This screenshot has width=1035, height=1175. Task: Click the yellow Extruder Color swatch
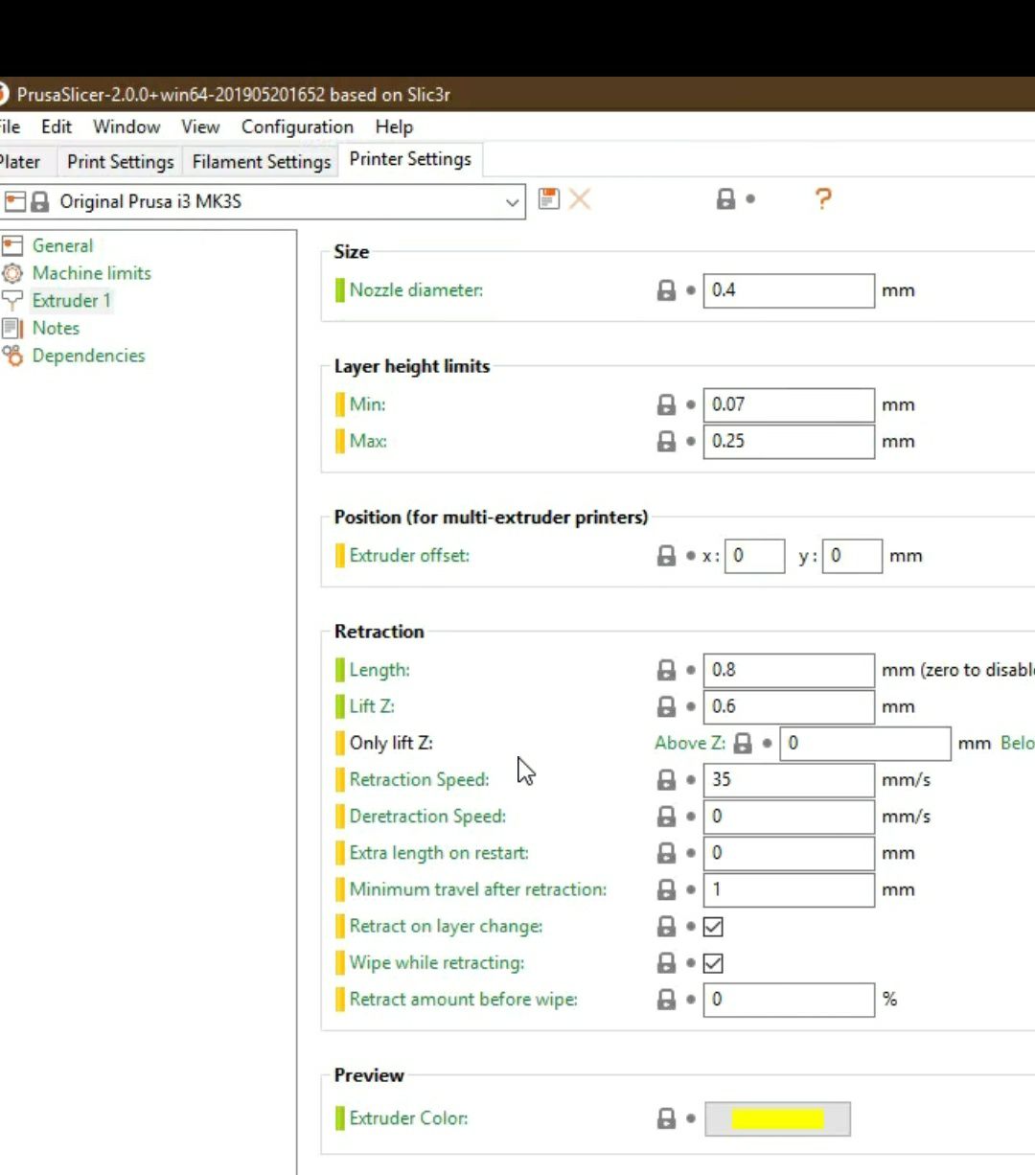pyautogui.click(x=777, y=1118)
